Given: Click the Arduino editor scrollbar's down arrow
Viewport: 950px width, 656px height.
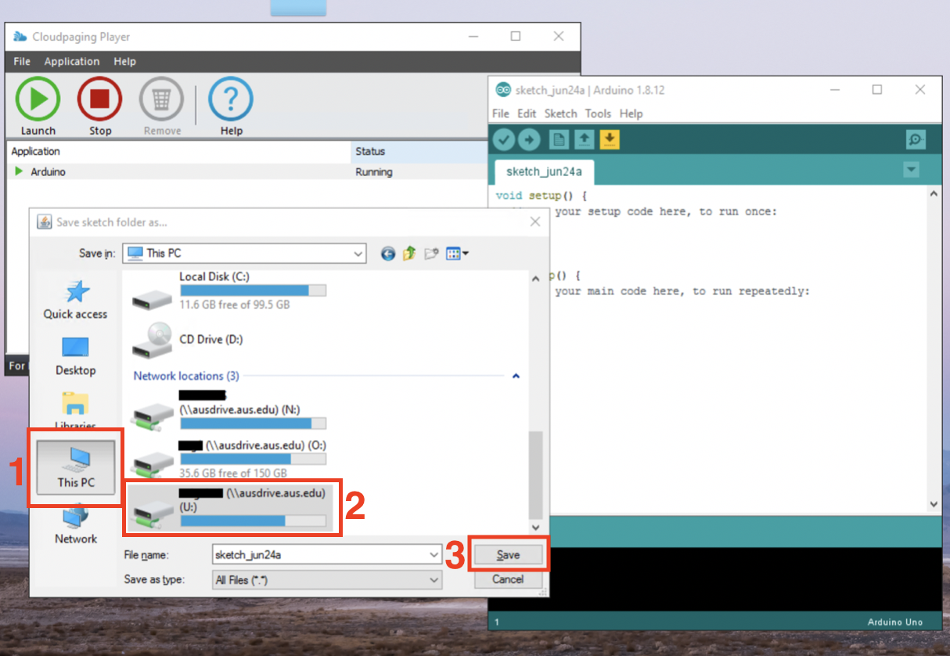Looking at the screenshot, I should point(934,505).
